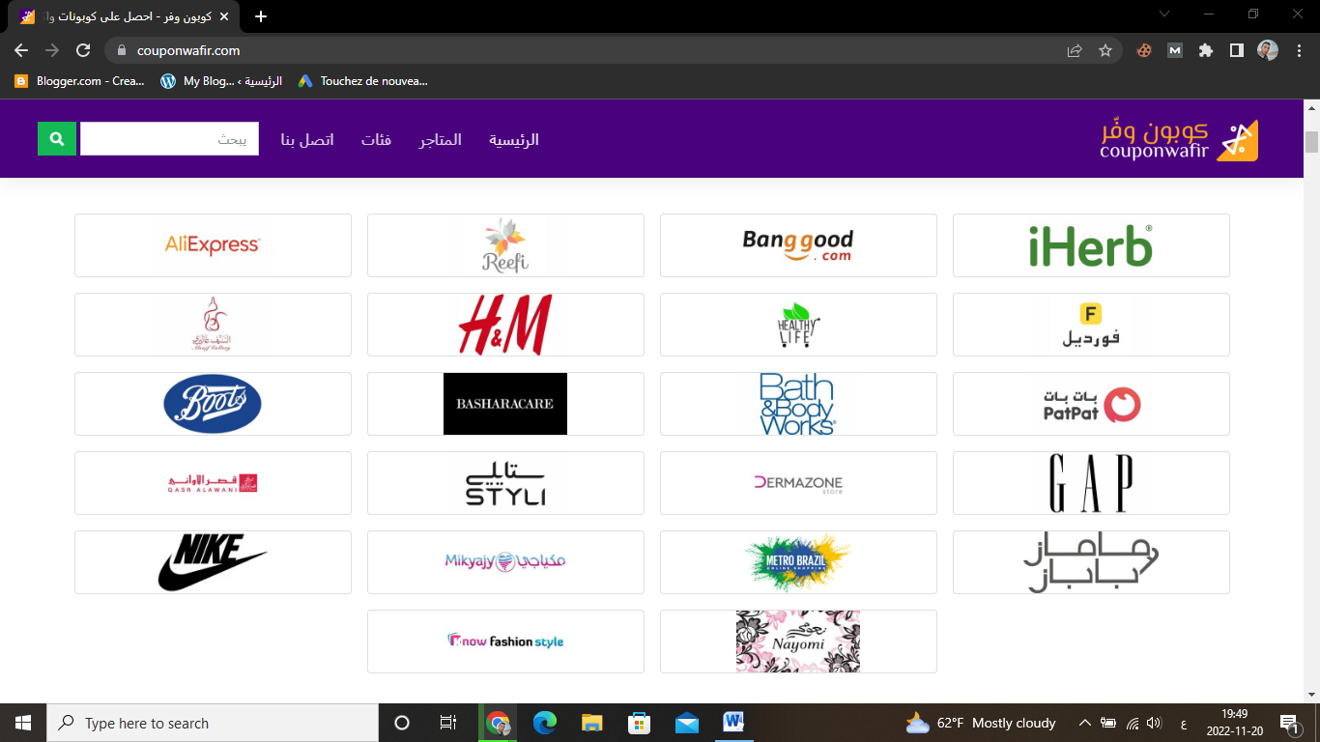Open the Chrome three-dot menu
The height and width of the screenshot is (742, 1320).
coord(1299,50)
